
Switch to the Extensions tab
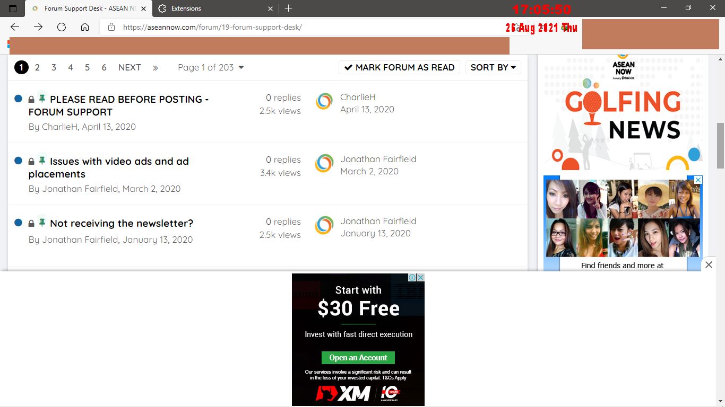215,8
